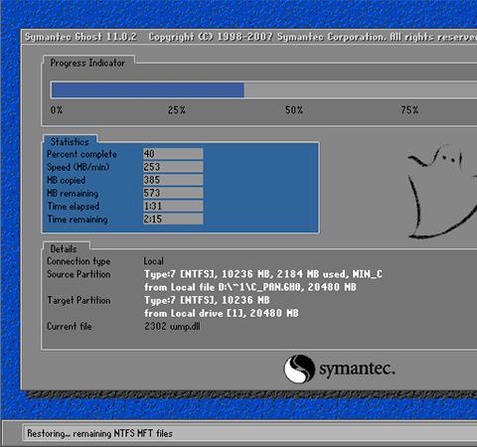Select the Details group label
The image size is (477, 447).
(x=64, y=248)
